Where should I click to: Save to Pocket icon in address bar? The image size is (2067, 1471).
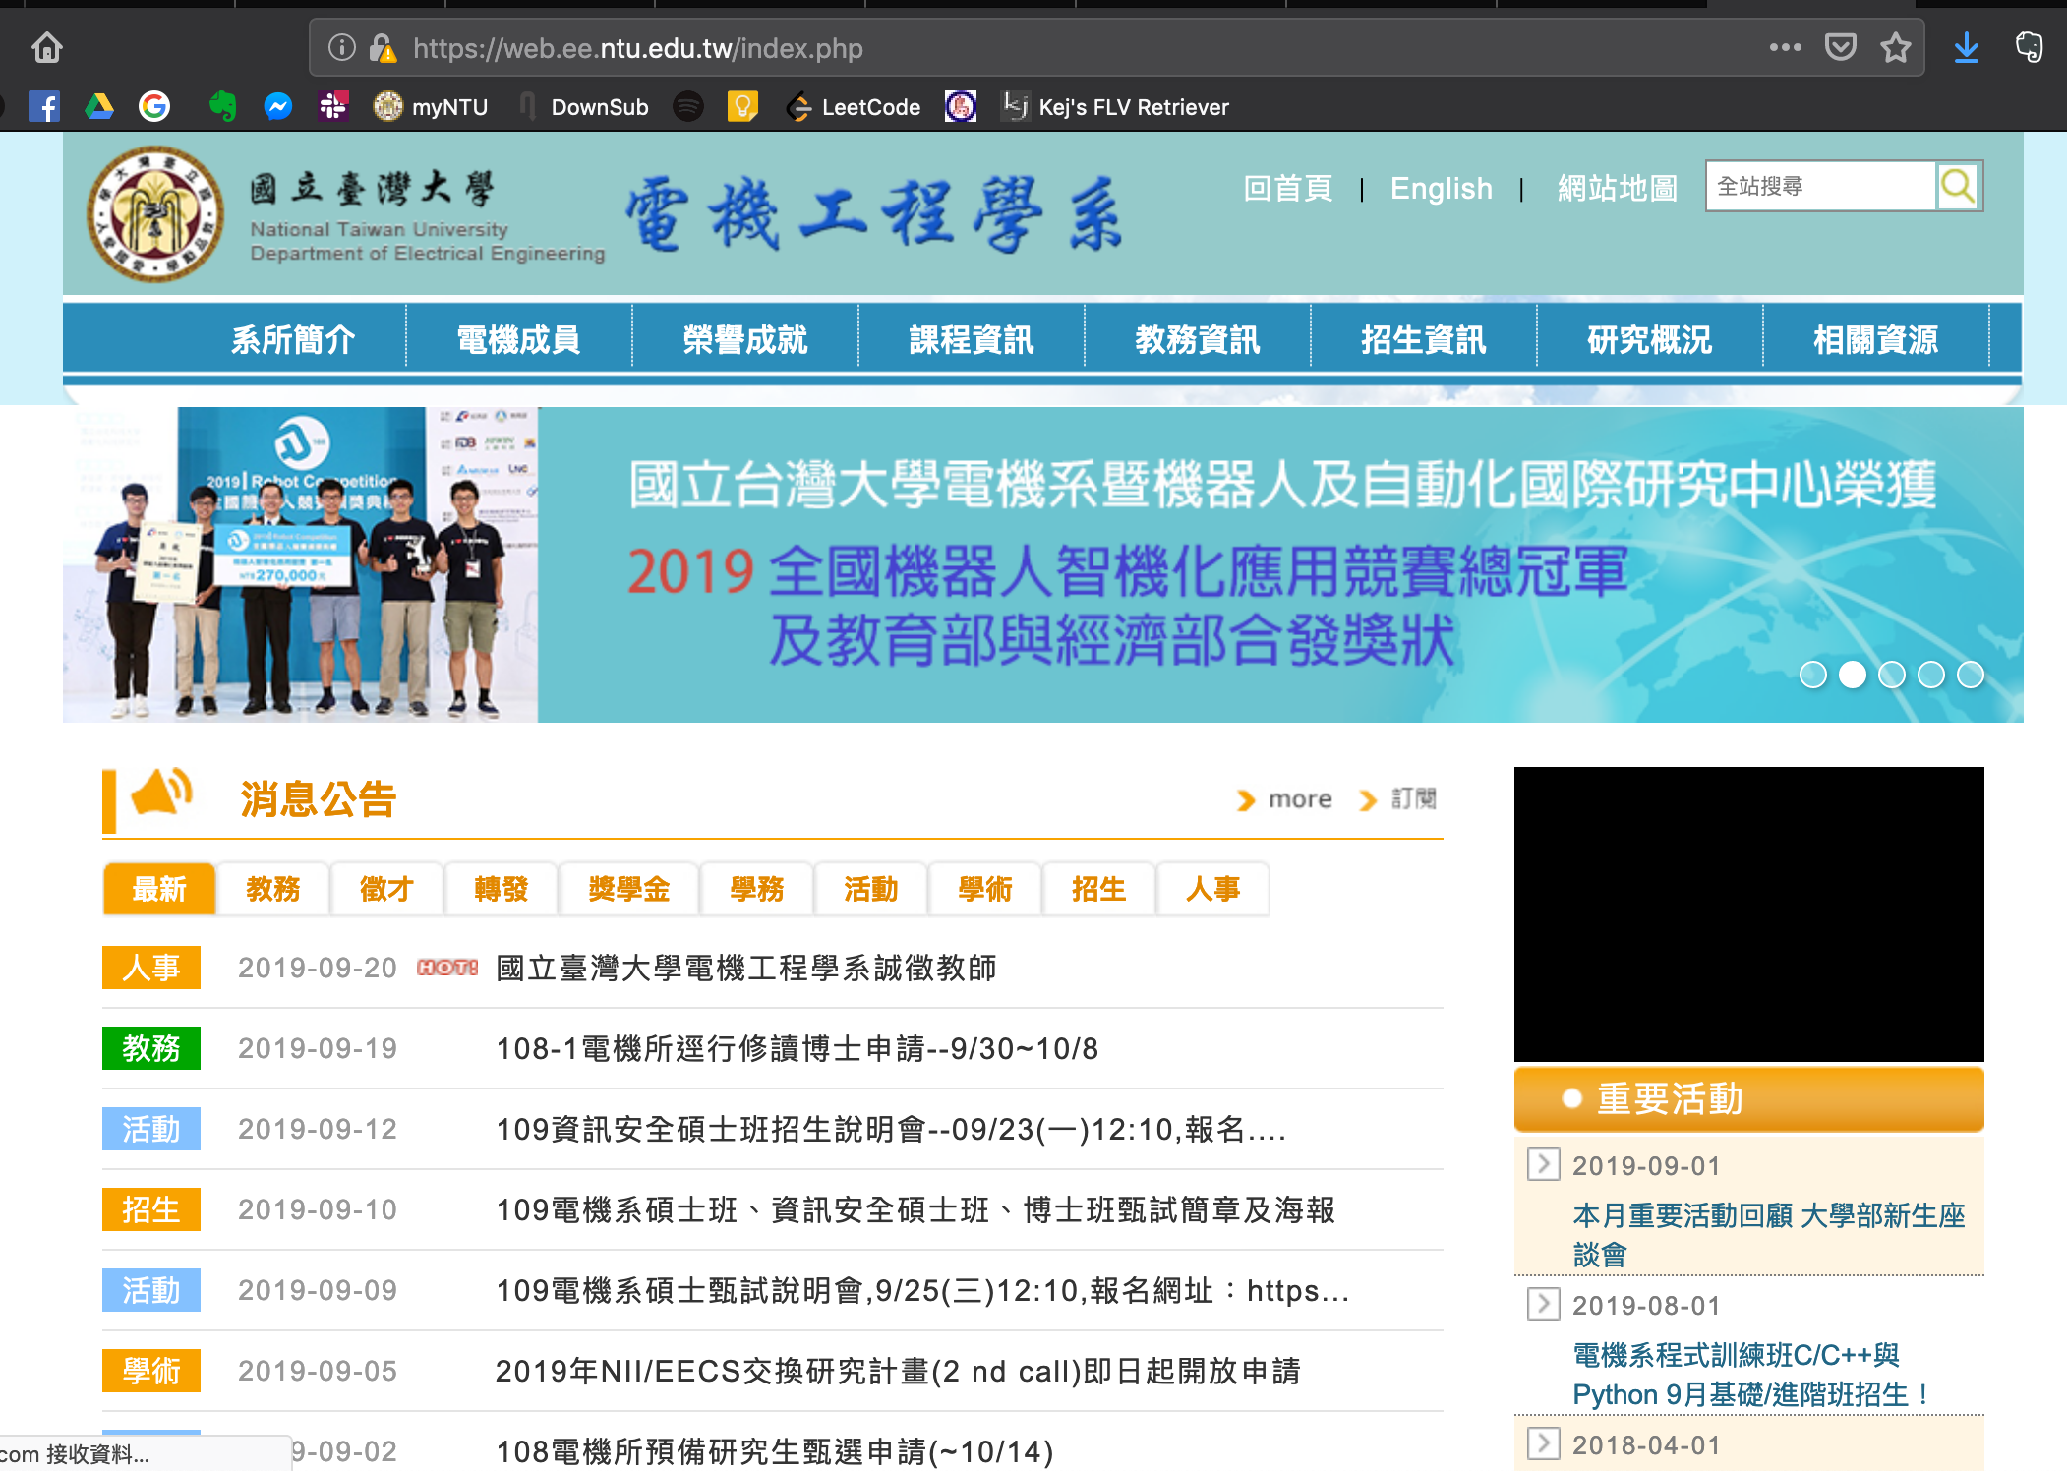pos(1840,47)
